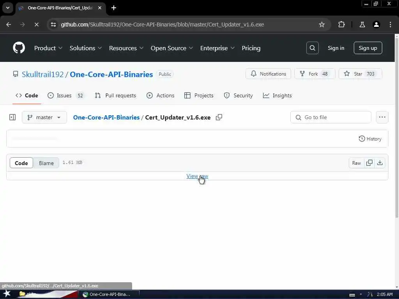Open One-Core-API-Binaries breadcrumb link
The height and width of the screenshot is (299, 399).
click(106, 117)
